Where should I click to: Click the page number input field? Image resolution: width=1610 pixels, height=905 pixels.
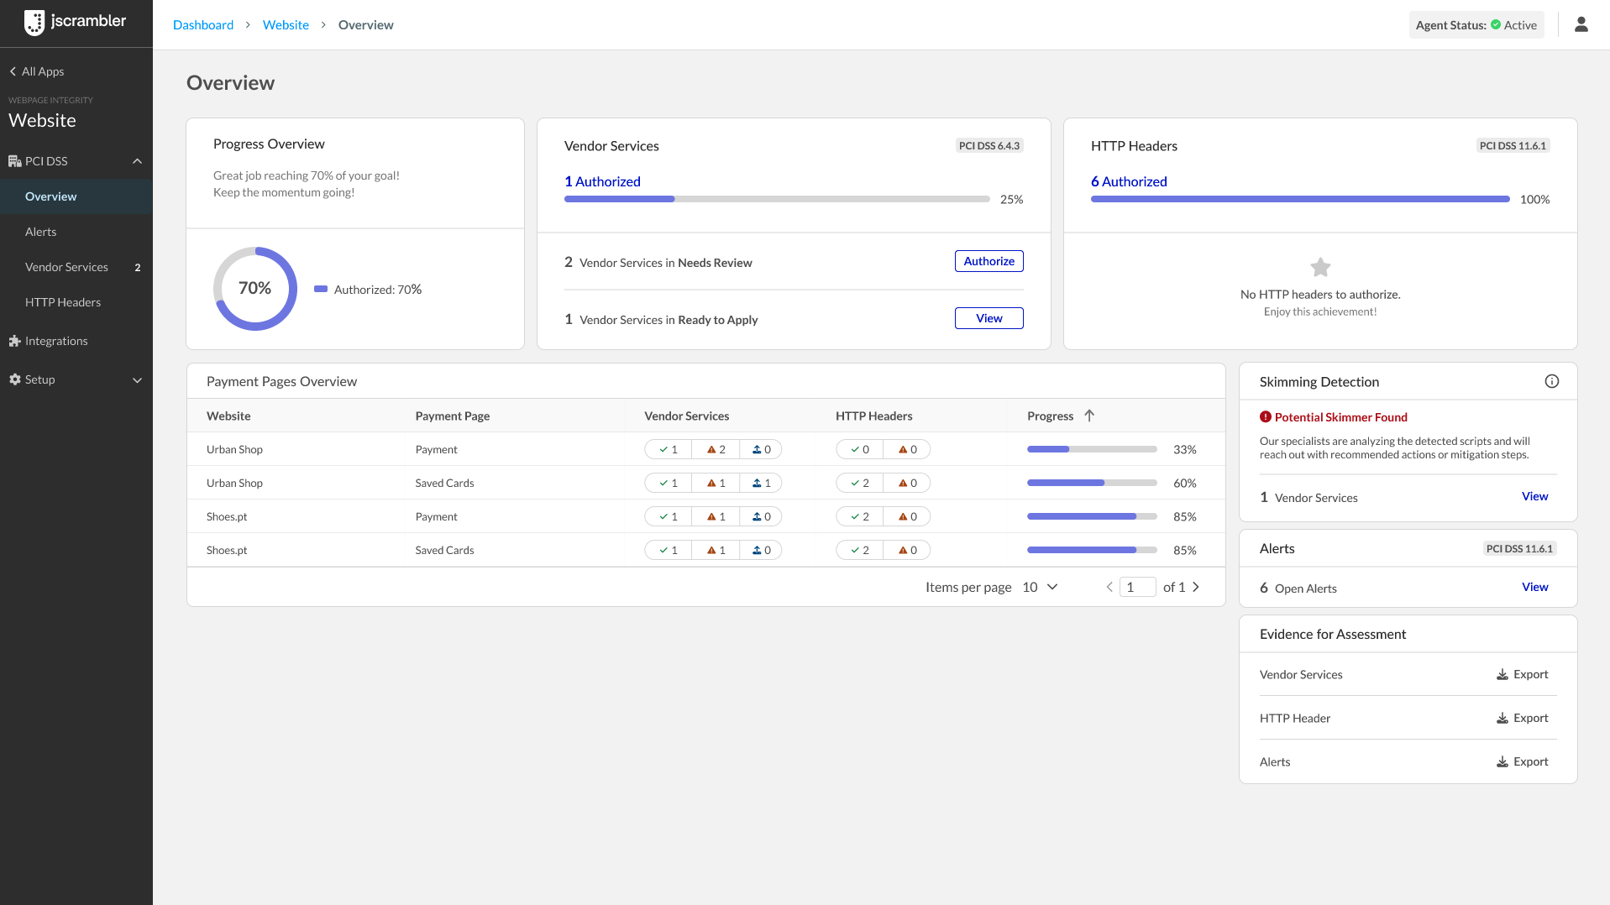click(x=1137, y=588)
